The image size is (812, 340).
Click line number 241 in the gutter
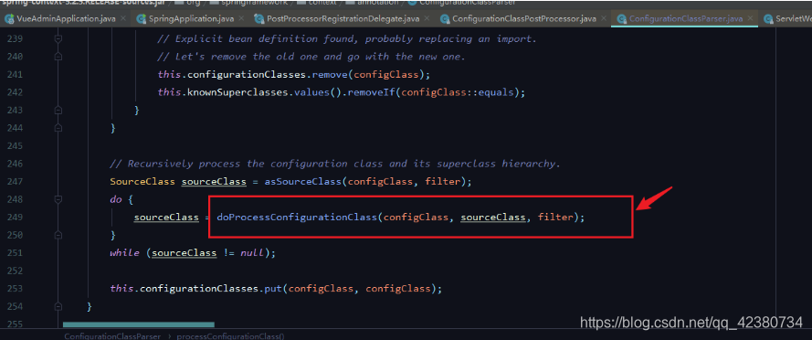pos(14,74)
